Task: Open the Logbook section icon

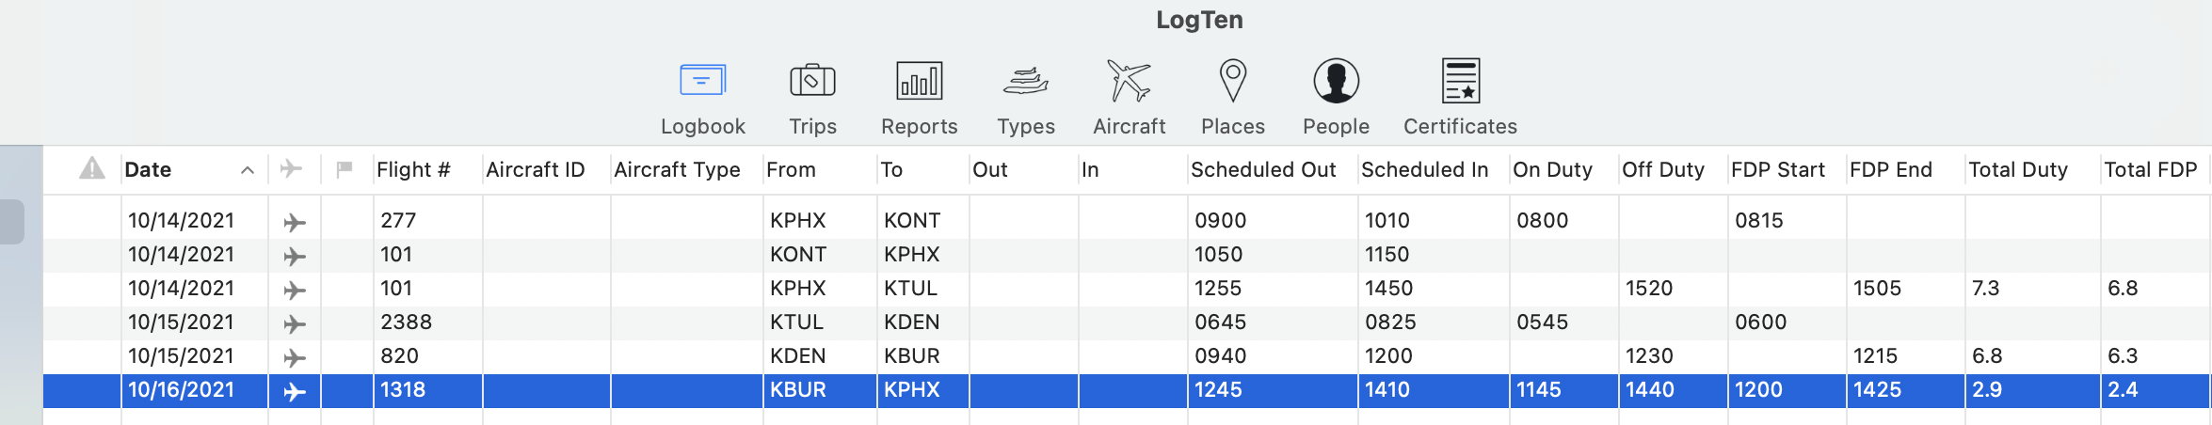Action: 702,81
